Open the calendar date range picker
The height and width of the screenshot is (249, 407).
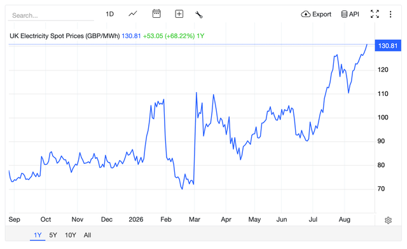click(156, 14)
